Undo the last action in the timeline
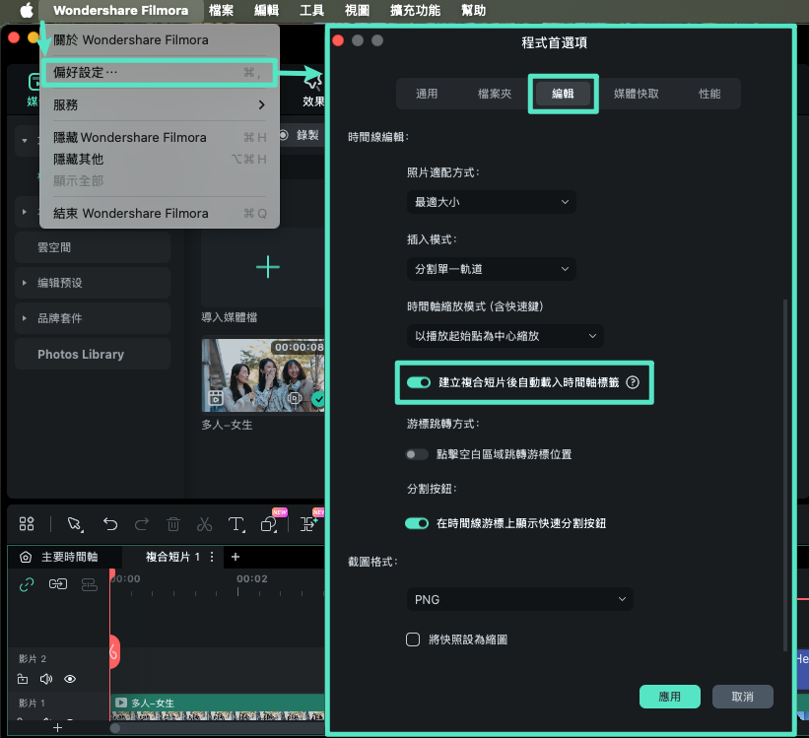Viewport: 809px width, 738px height. (x=110, y=523)
